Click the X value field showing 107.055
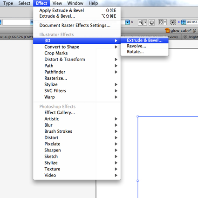Image resolution: width=198 pixels, height=198 pixels. pyautogui.click(x=192, y=22)
